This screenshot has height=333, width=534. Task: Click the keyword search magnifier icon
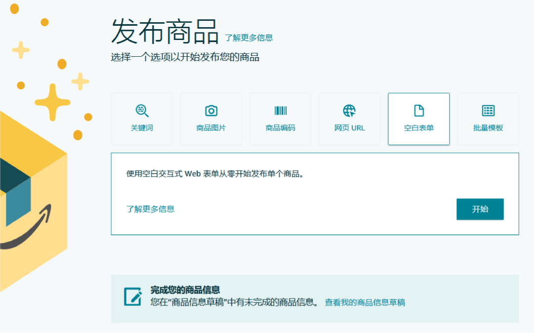[x=142, y=111]
